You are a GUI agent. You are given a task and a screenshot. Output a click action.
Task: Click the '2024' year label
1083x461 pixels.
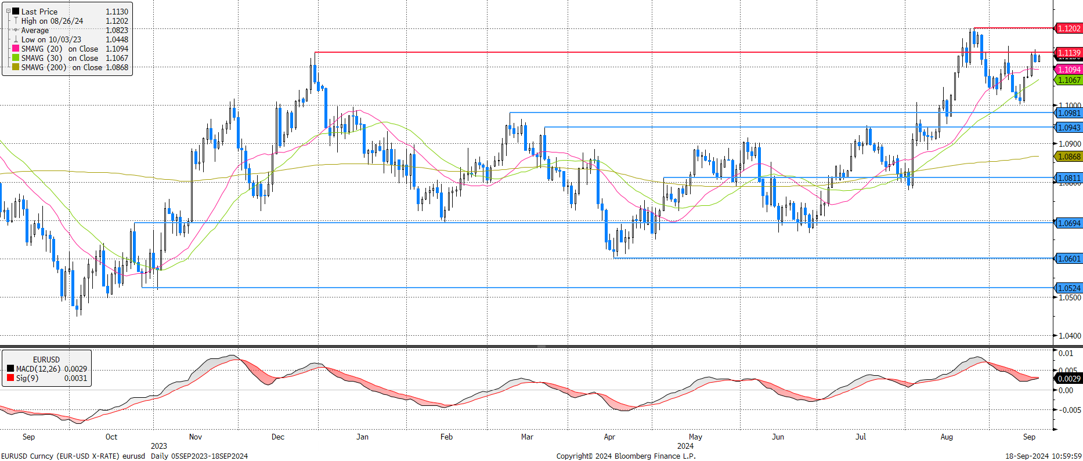[x=685, y=446]
